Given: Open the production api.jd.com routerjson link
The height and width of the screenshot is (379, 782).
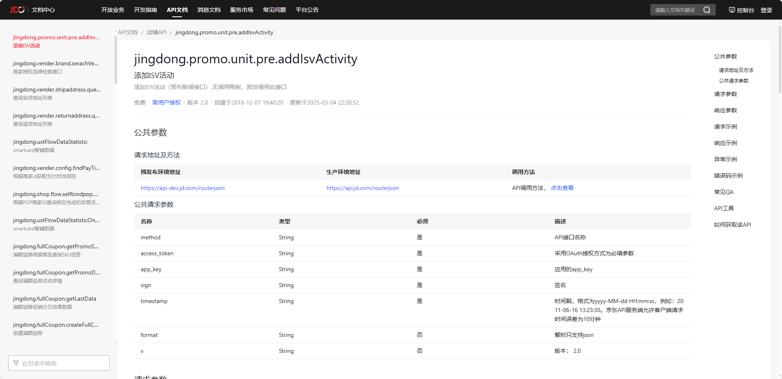Looking at the screenshot, I should 362,188.
